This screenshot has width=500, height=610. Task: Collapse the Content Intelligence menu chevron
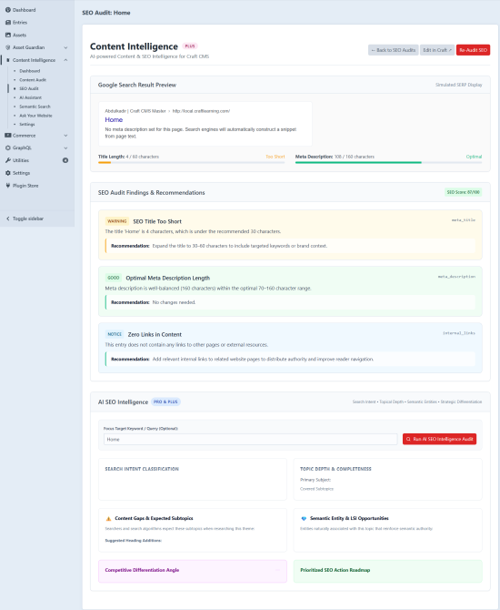65,60
